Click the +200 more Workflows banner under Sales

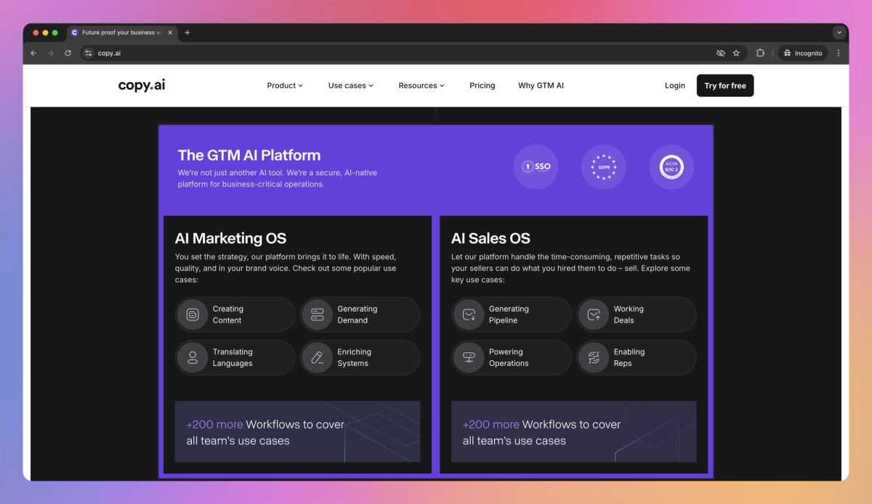tap(574, 431)
